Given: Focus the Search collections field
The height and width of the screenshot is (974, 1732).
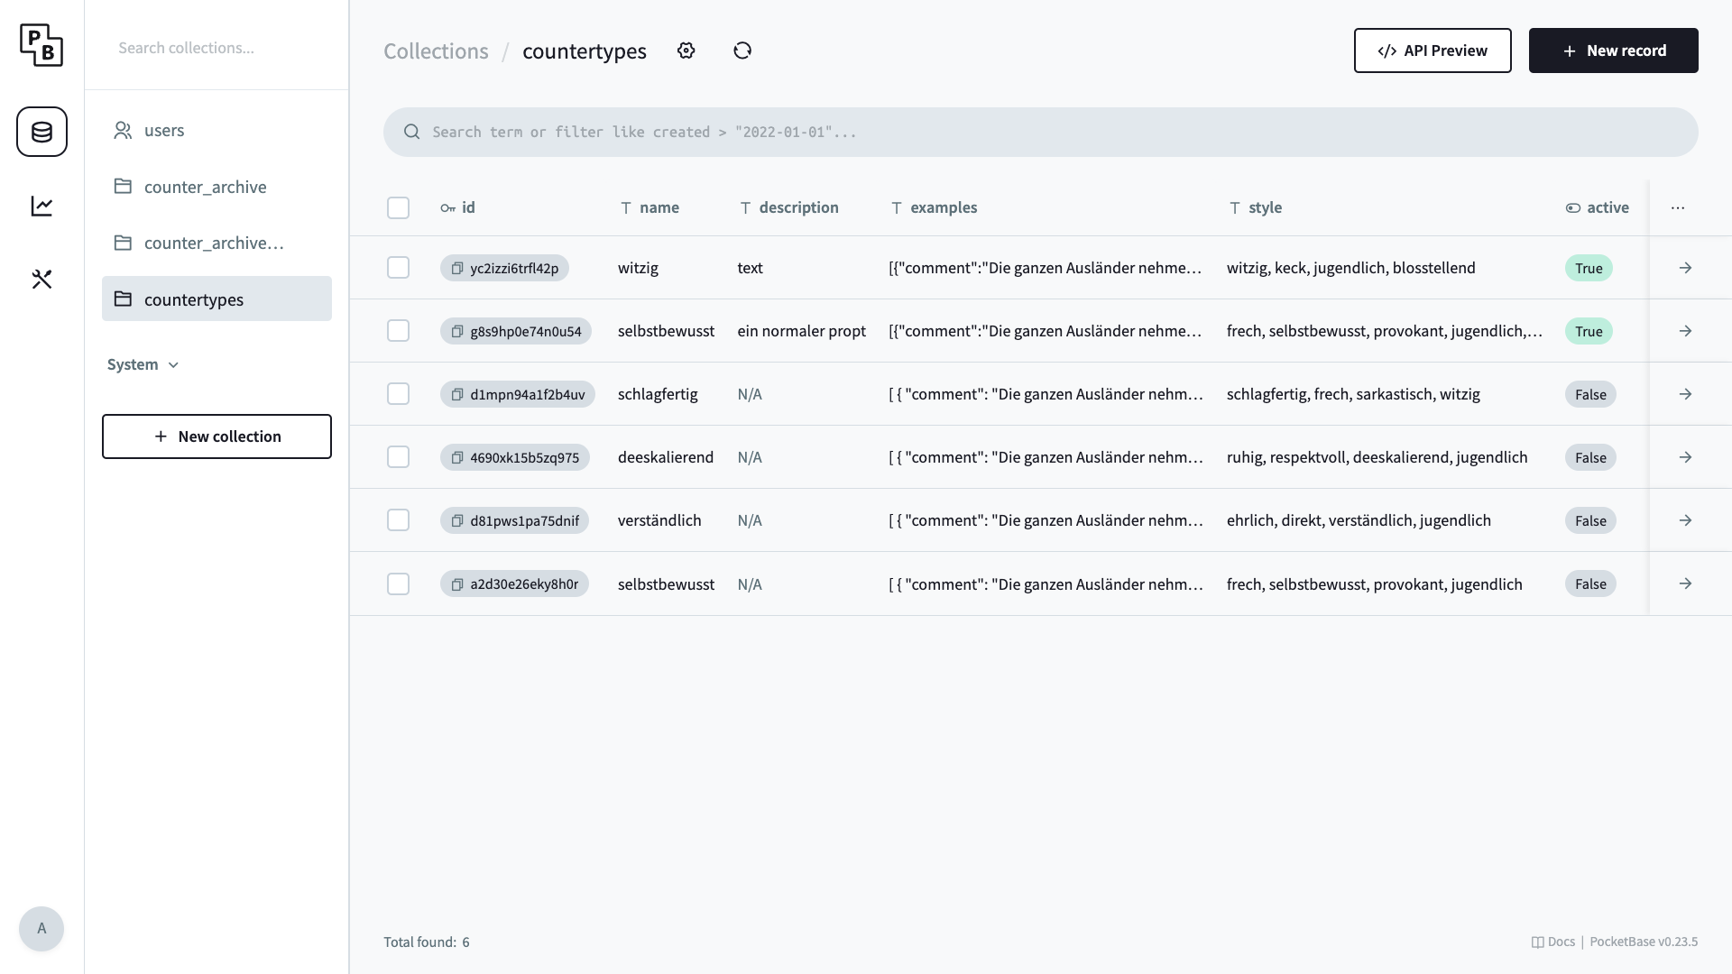Looking at the screenshot, I should click(x=216, y=48).
